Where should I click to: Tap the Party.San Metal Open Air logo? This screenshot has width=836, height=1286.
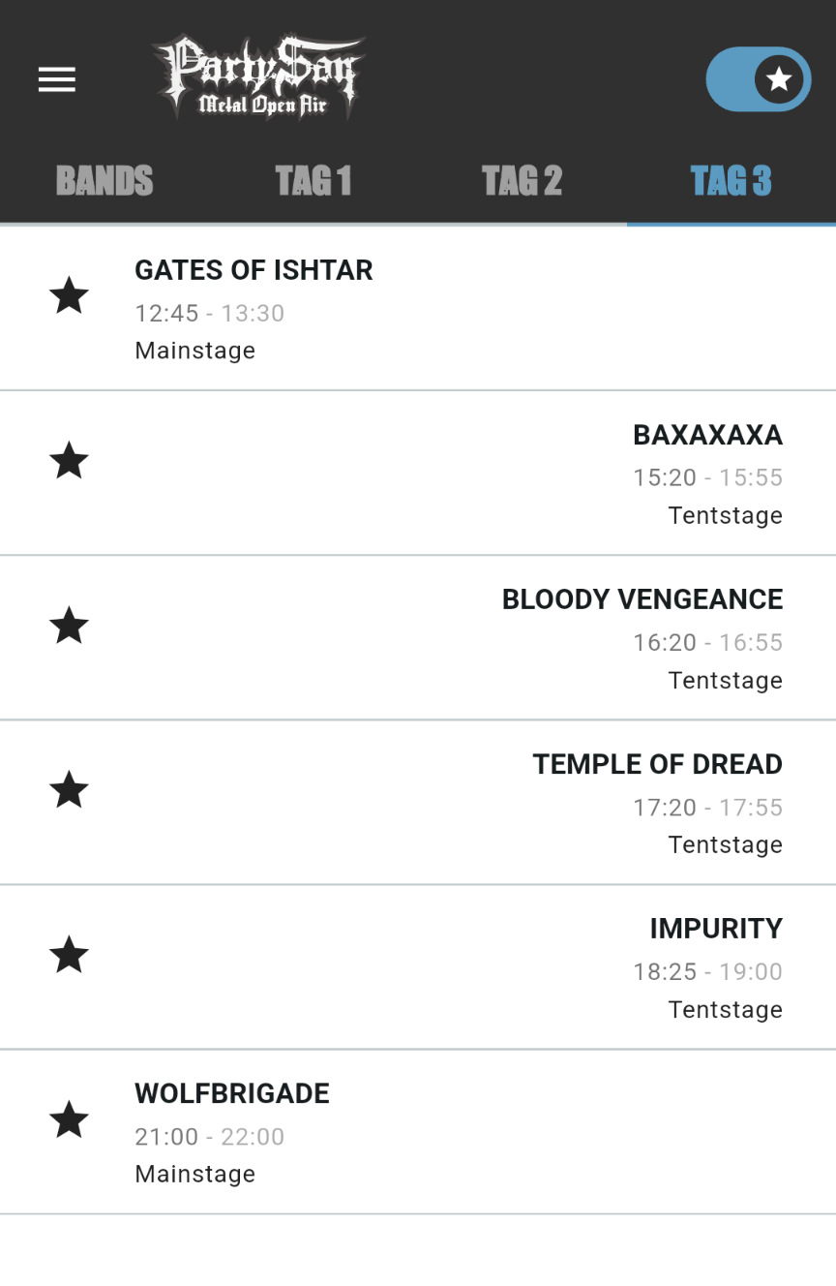[x=258, y=77]
